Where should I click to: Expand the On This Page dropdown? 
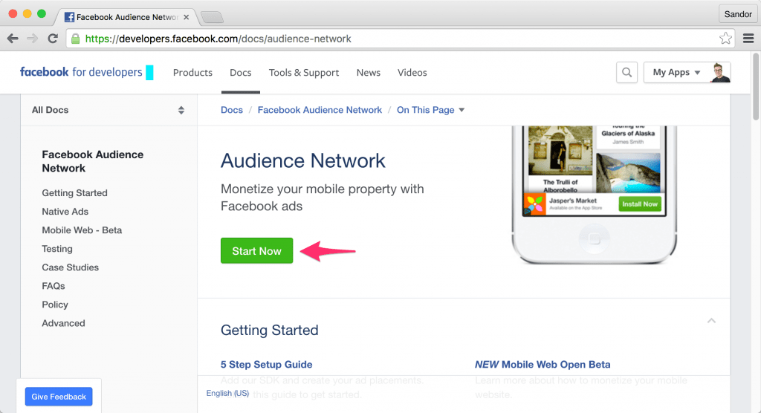pos(430,110)
